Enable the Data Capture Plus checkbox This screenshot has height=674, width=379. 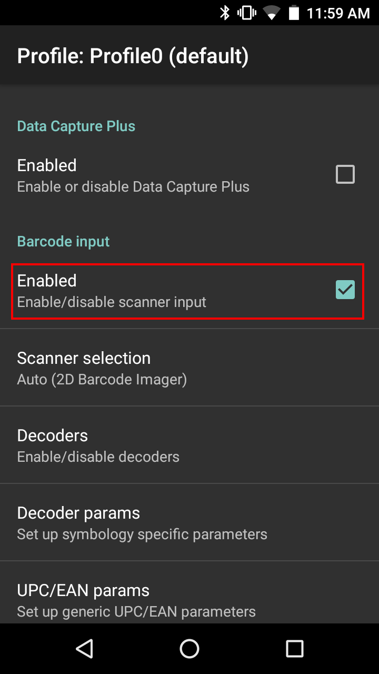pos(345,174)
